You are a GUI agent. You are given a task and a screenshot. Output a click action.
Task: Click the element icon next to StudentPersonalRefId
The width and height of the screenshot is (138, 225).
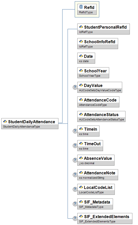81,27
